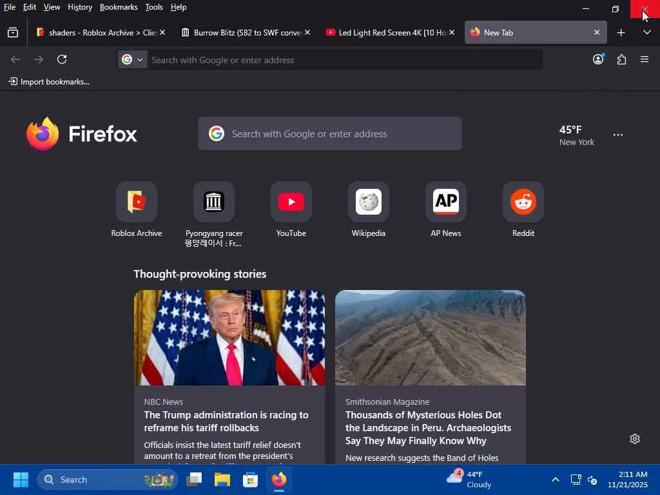Open the History menu
The width and height of the screenshot is (660, 495).
point(80,7)
